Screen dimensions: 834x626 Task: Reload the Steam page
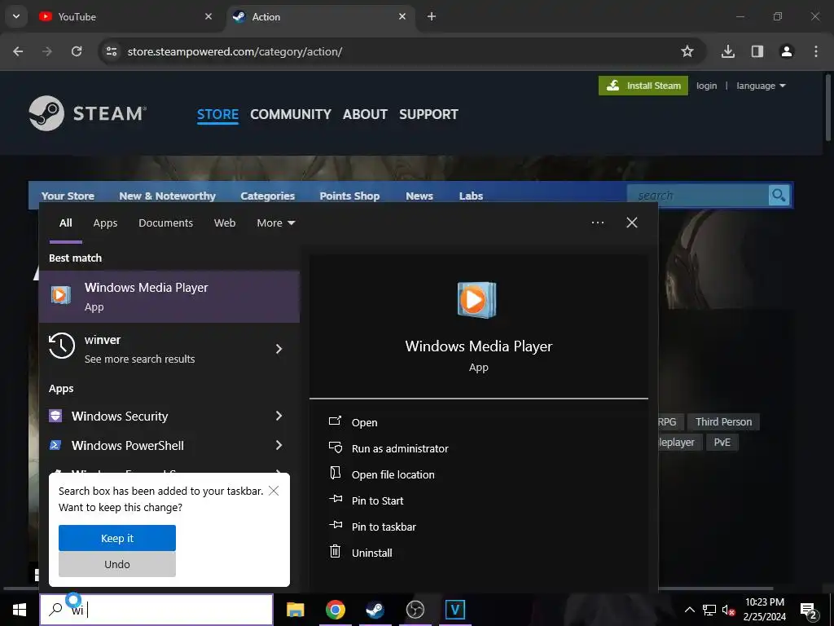pyautogui.click(x=77, y=51)
